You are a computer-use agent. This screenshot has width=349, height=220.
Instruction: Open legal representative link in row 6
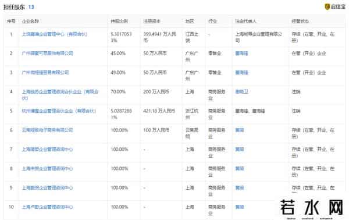pos(240,130)
